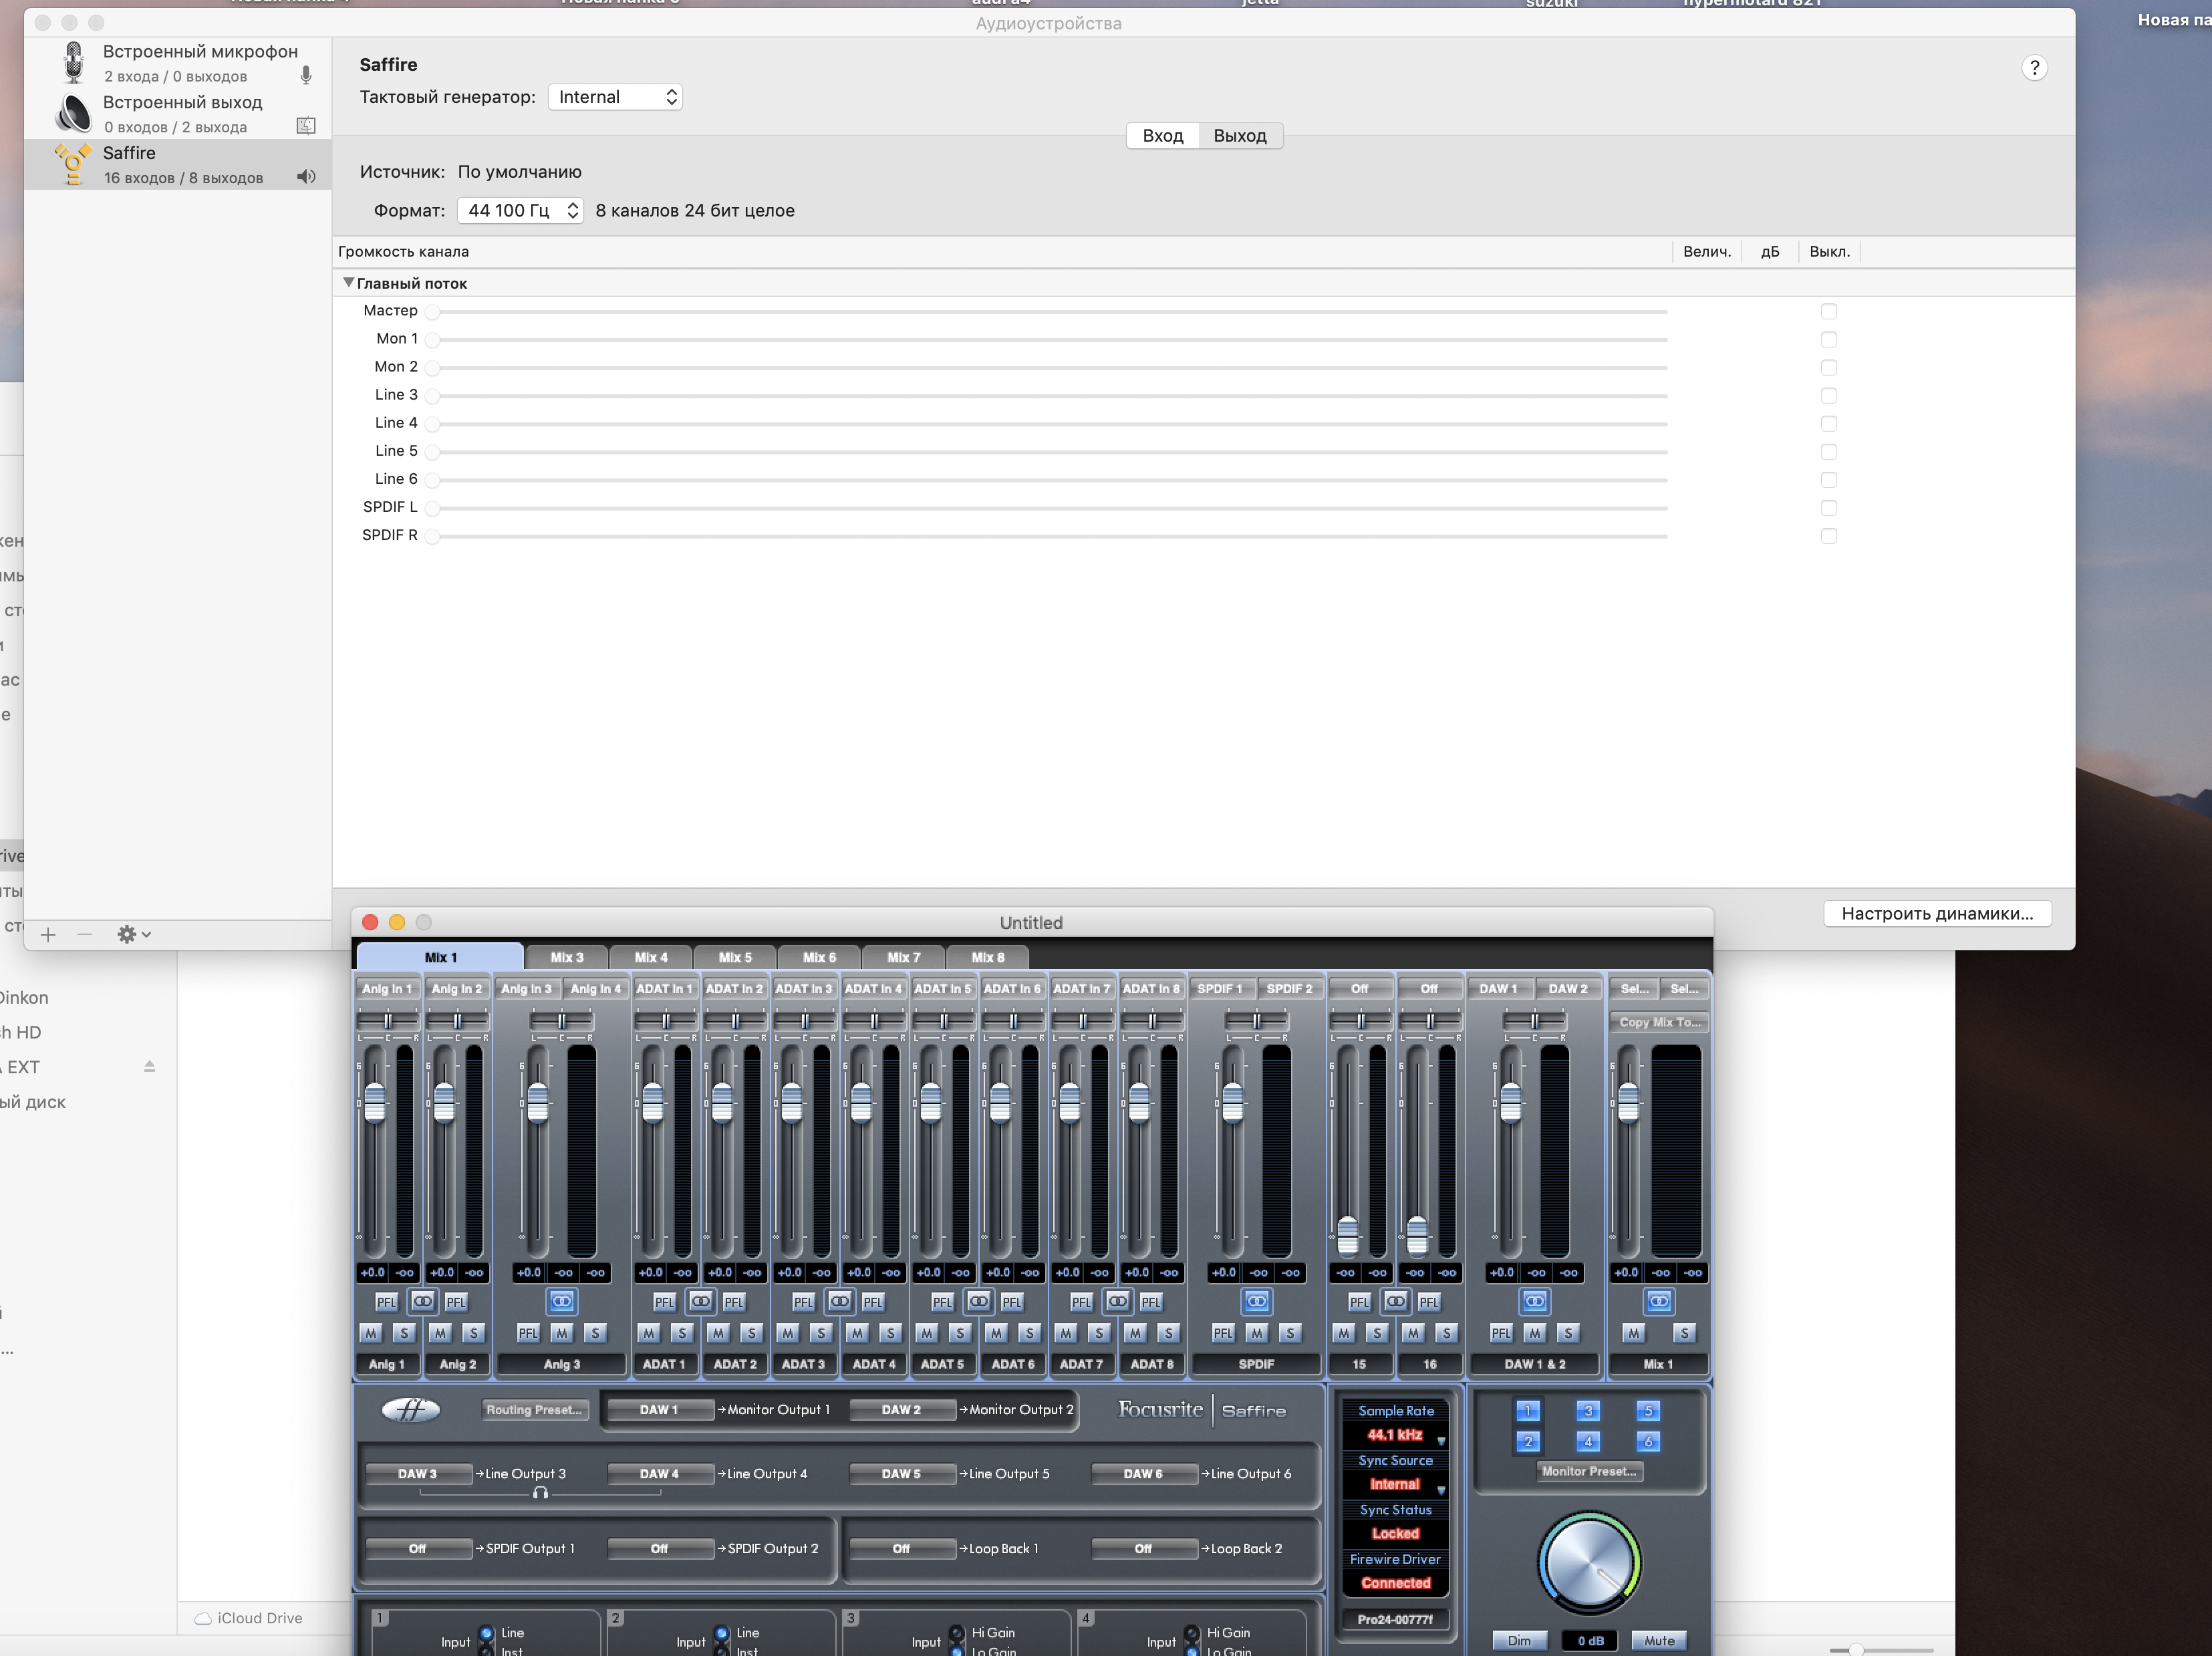
Task: Click the Anlg 1 channel fader handle
Action: pyautogui.click(x=375, y=1103)
